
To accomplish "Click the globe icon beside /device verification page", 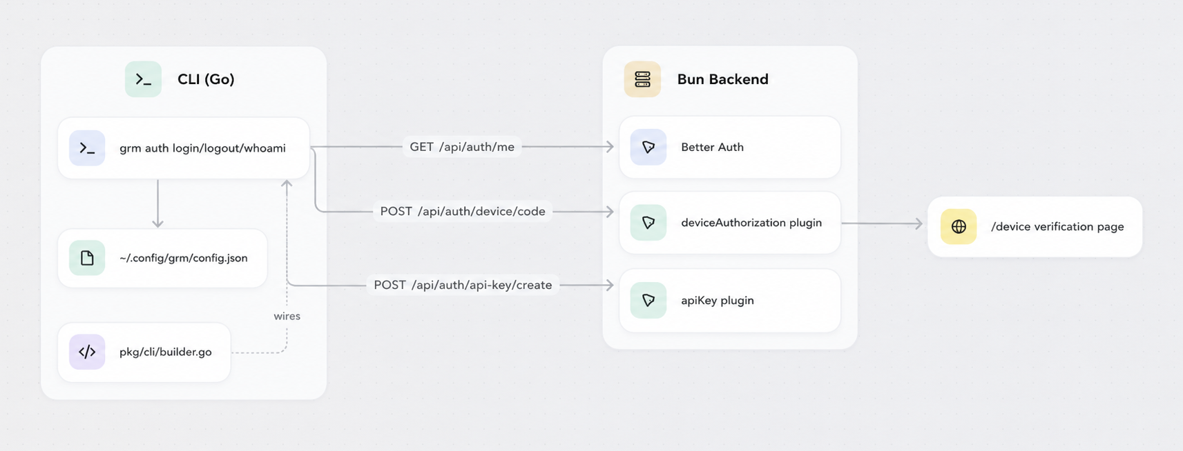I will coord(959,226).
